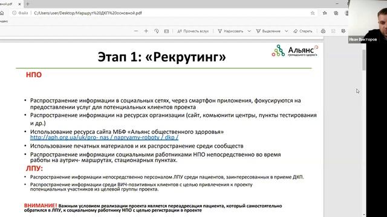The width and height of the screenshot is (387, 217).
Task: Open a new browser tab
Action: click(x=28, y=4)
